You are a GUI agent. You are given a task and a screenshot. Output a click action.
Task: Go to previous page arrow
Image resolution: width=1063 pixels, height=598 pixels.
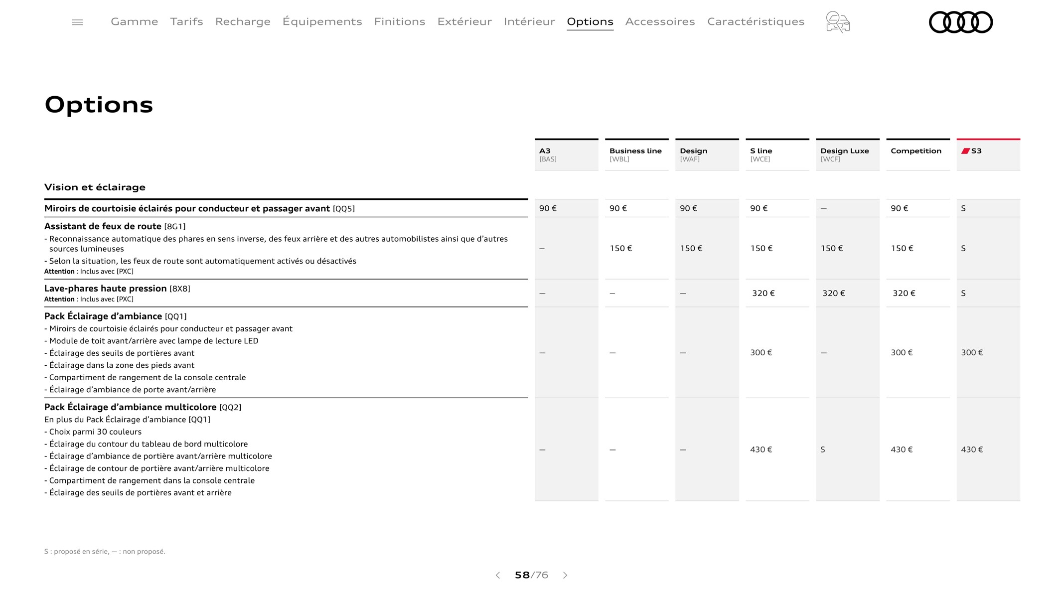(x=497, y=575)
